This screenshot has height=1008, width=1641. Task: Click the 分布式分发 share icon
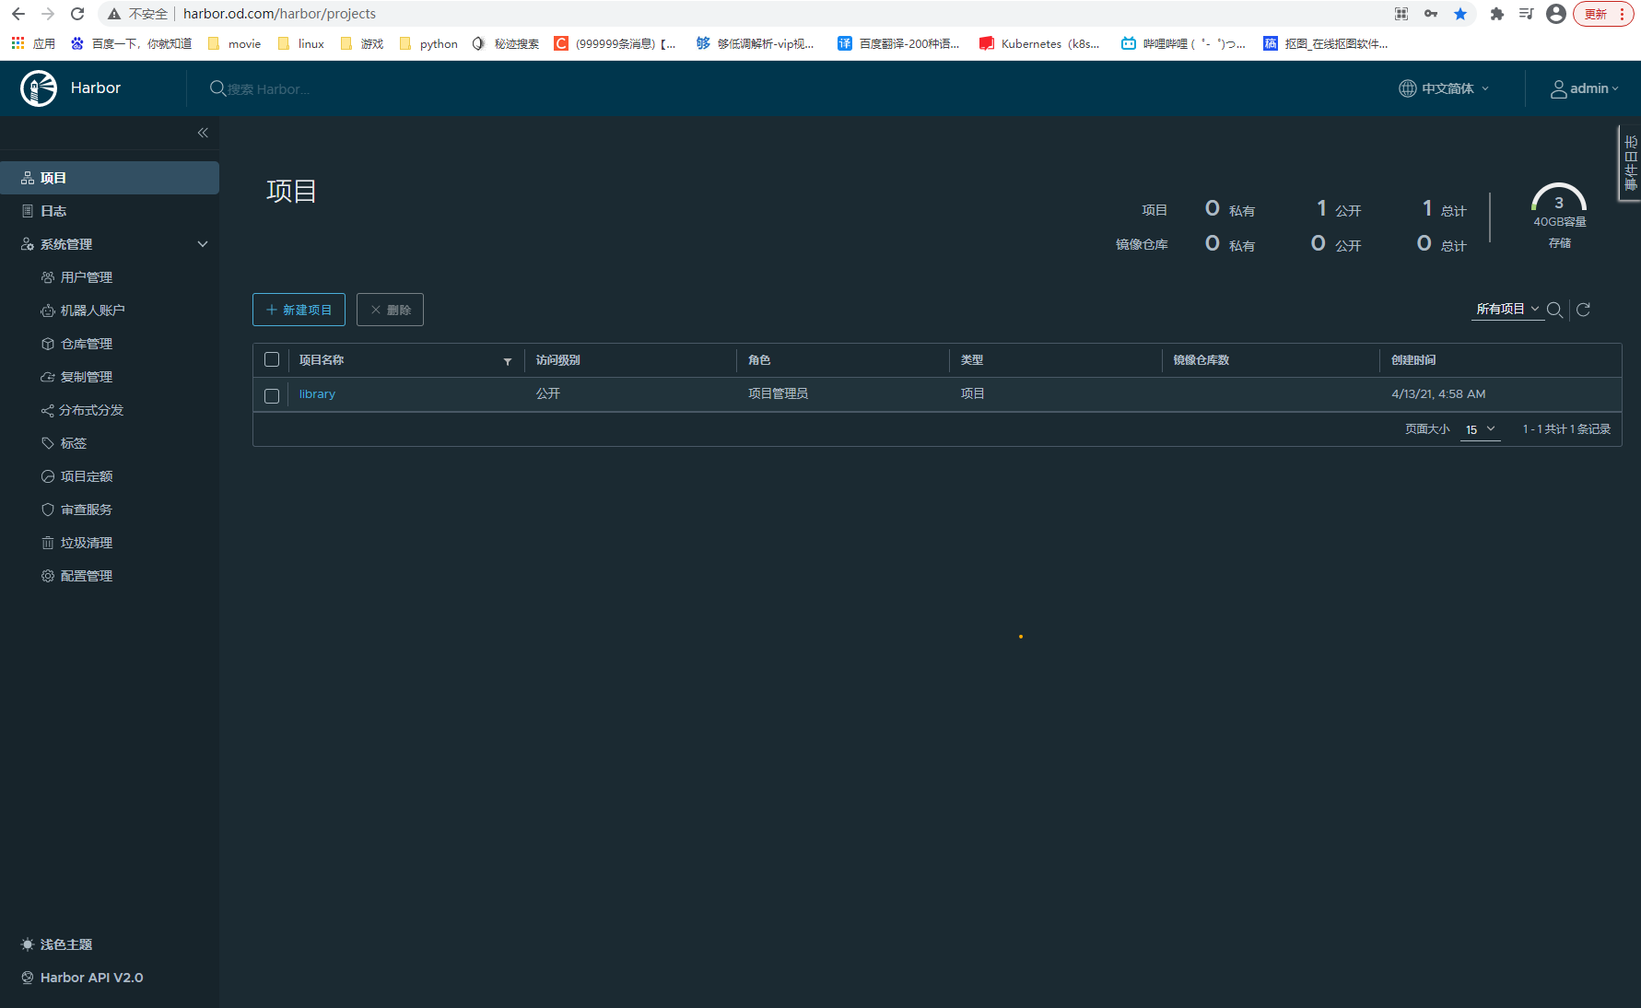(x=48, y=411)
